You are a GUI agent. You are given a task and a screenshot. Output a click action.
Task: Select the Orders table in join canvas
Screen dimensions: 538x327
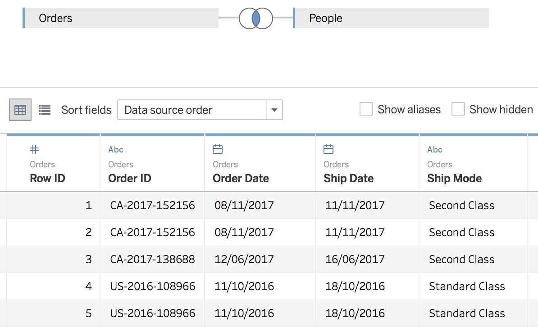(x=121, y=18)
